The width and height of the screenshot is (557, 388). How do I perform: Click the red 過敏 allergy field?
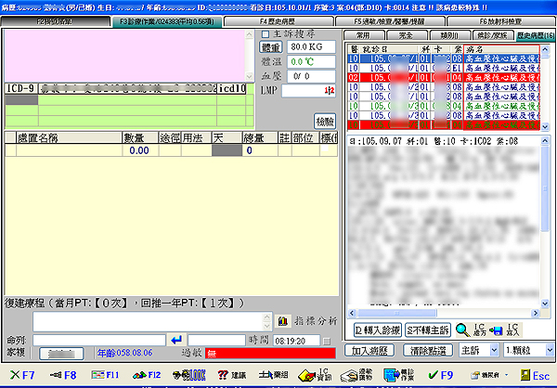click(270, 354)
